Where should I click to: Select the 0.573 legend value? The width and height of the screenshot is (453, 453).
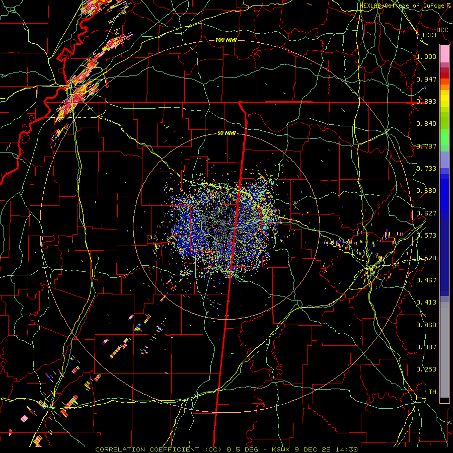(x=426, y=236)
